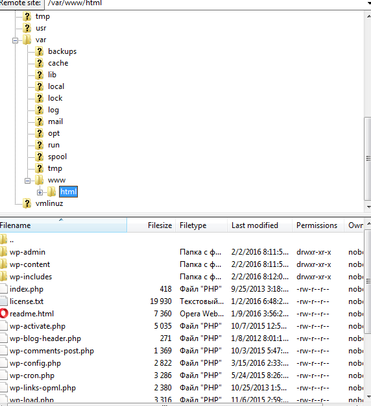Open the Remote site path dropdown
Viewport: 371px width, 406px height.
pyautogui.click(x=368, y=3)
